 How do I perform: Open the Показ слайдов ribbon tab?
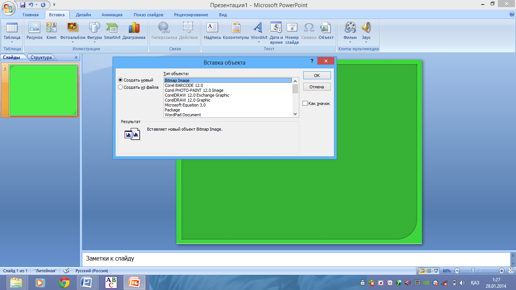148,15
